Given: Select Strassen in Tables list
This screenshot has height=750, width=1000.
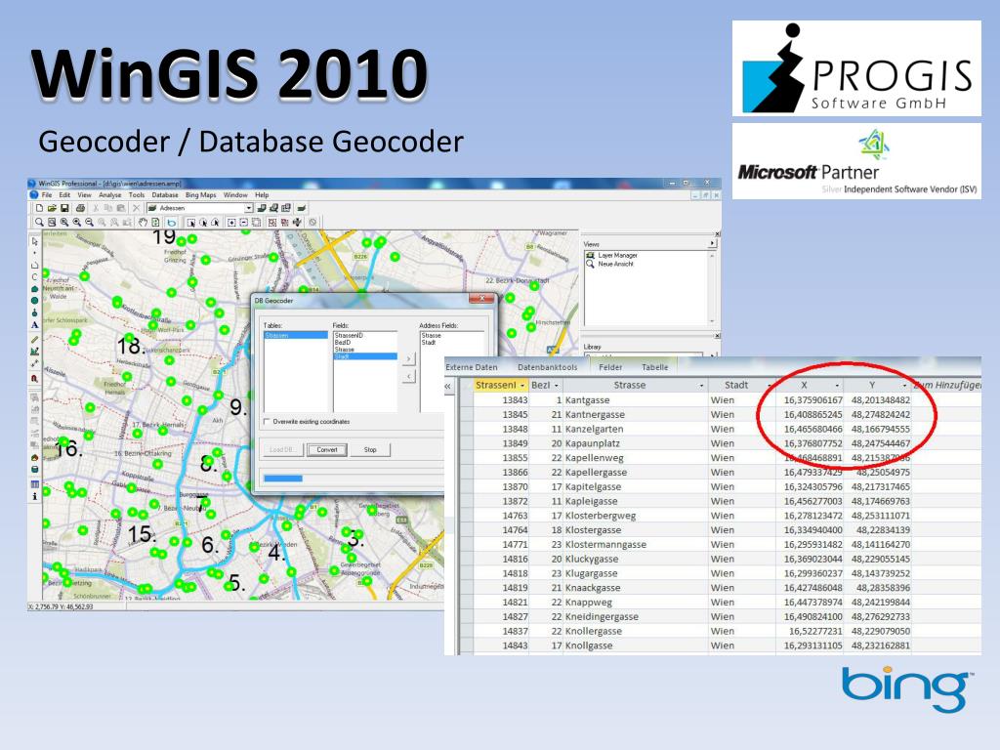Looking at the screenshot, I should click(295, 335).
